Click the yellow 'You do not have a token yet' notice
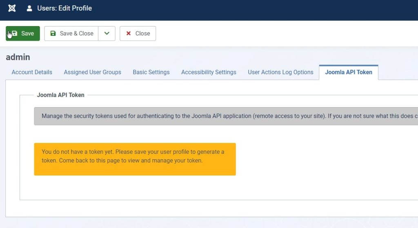418x228 pixels. pos(135,159)
